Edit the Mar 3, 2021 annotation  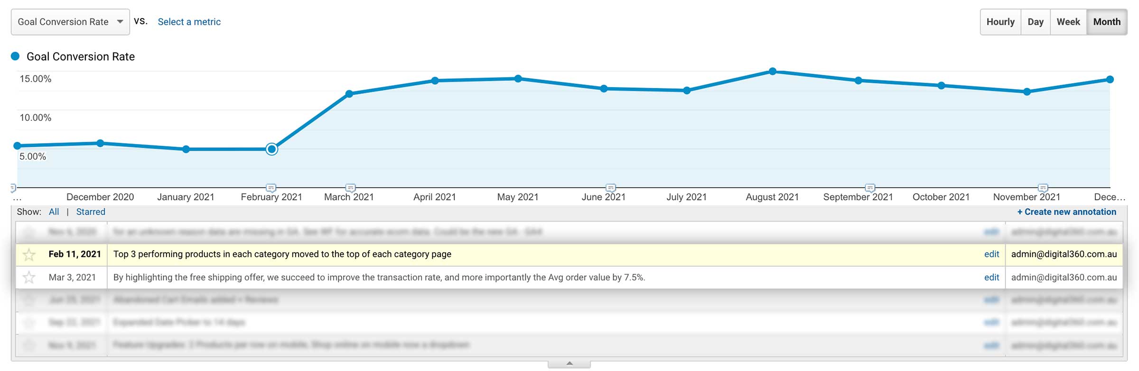991,278
